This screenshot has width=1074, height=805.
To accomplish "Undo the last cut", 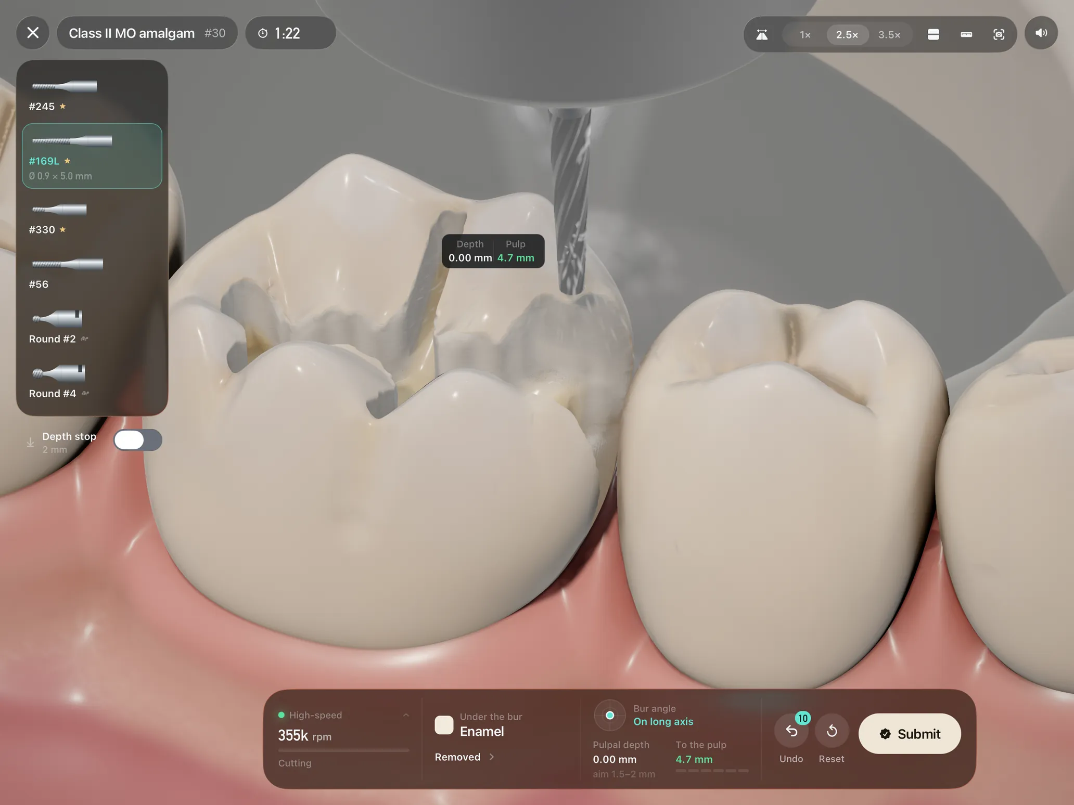I will point(791,731).
